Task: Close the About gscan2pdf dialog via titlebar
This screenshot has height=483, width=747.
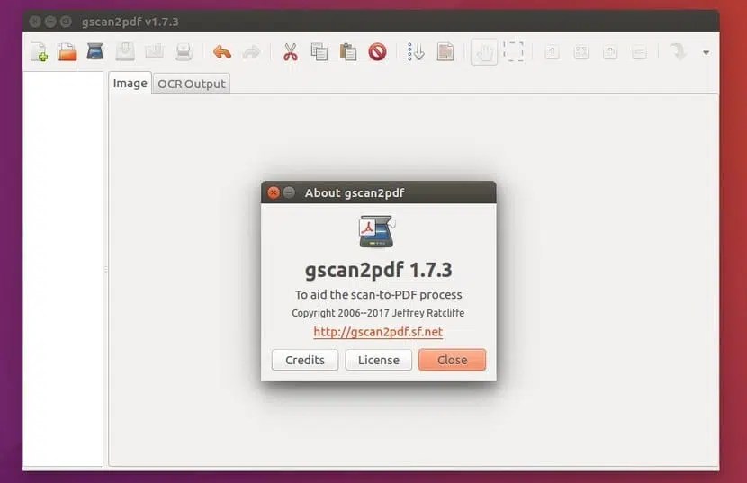Action: [274, 192]
